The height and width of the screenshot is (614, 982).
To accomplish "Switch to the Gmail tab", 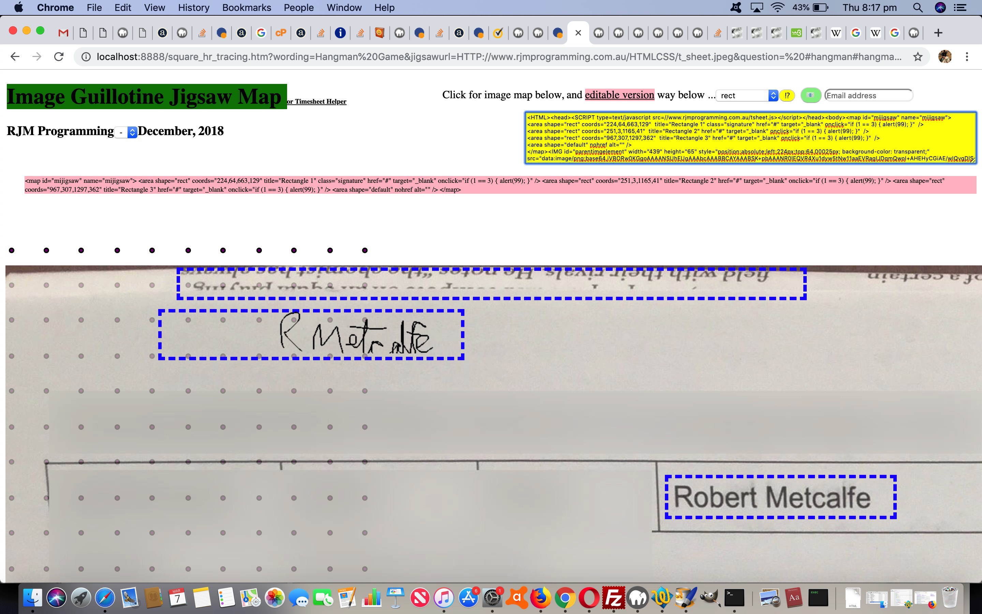I will (63, 33).
